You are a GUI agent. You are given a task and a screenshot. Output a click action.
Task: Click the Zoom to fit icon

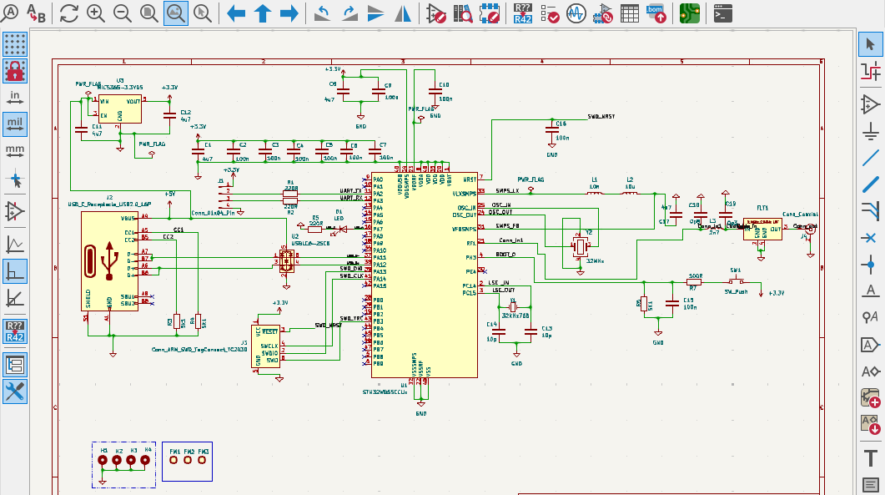click(x=148, y=13)
